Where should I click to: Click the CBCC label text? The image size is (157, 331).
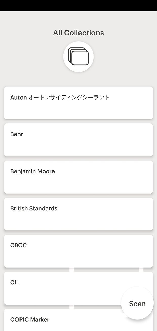18,245
